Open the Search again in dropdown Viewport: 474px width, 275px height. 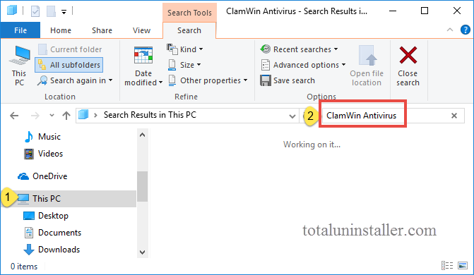point(75,80)
